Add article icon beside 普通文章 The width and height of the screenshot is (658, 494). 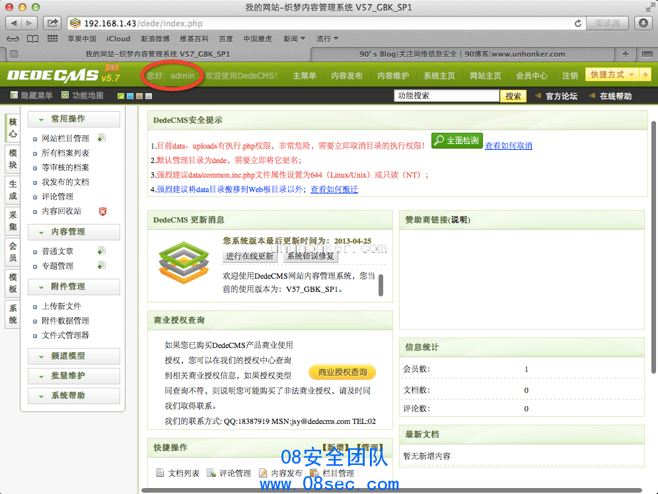pyautogui.click(x=101, y=251)
